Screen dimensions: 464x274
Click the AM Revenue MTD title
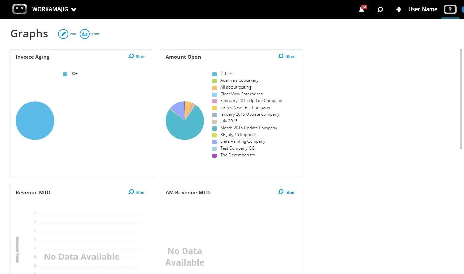188,193
